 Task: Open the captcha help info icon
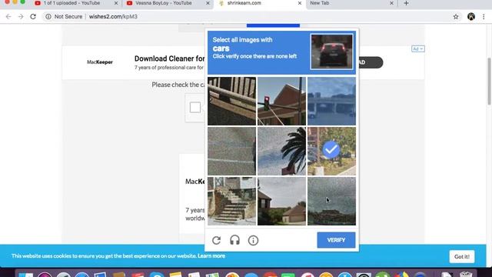253,240
